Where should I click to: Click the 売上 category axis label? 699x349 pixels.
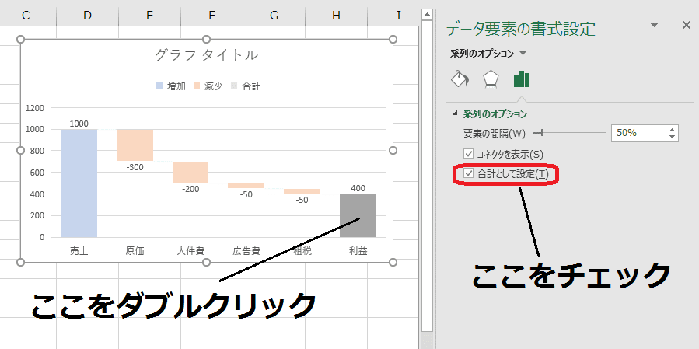(79, 251)
